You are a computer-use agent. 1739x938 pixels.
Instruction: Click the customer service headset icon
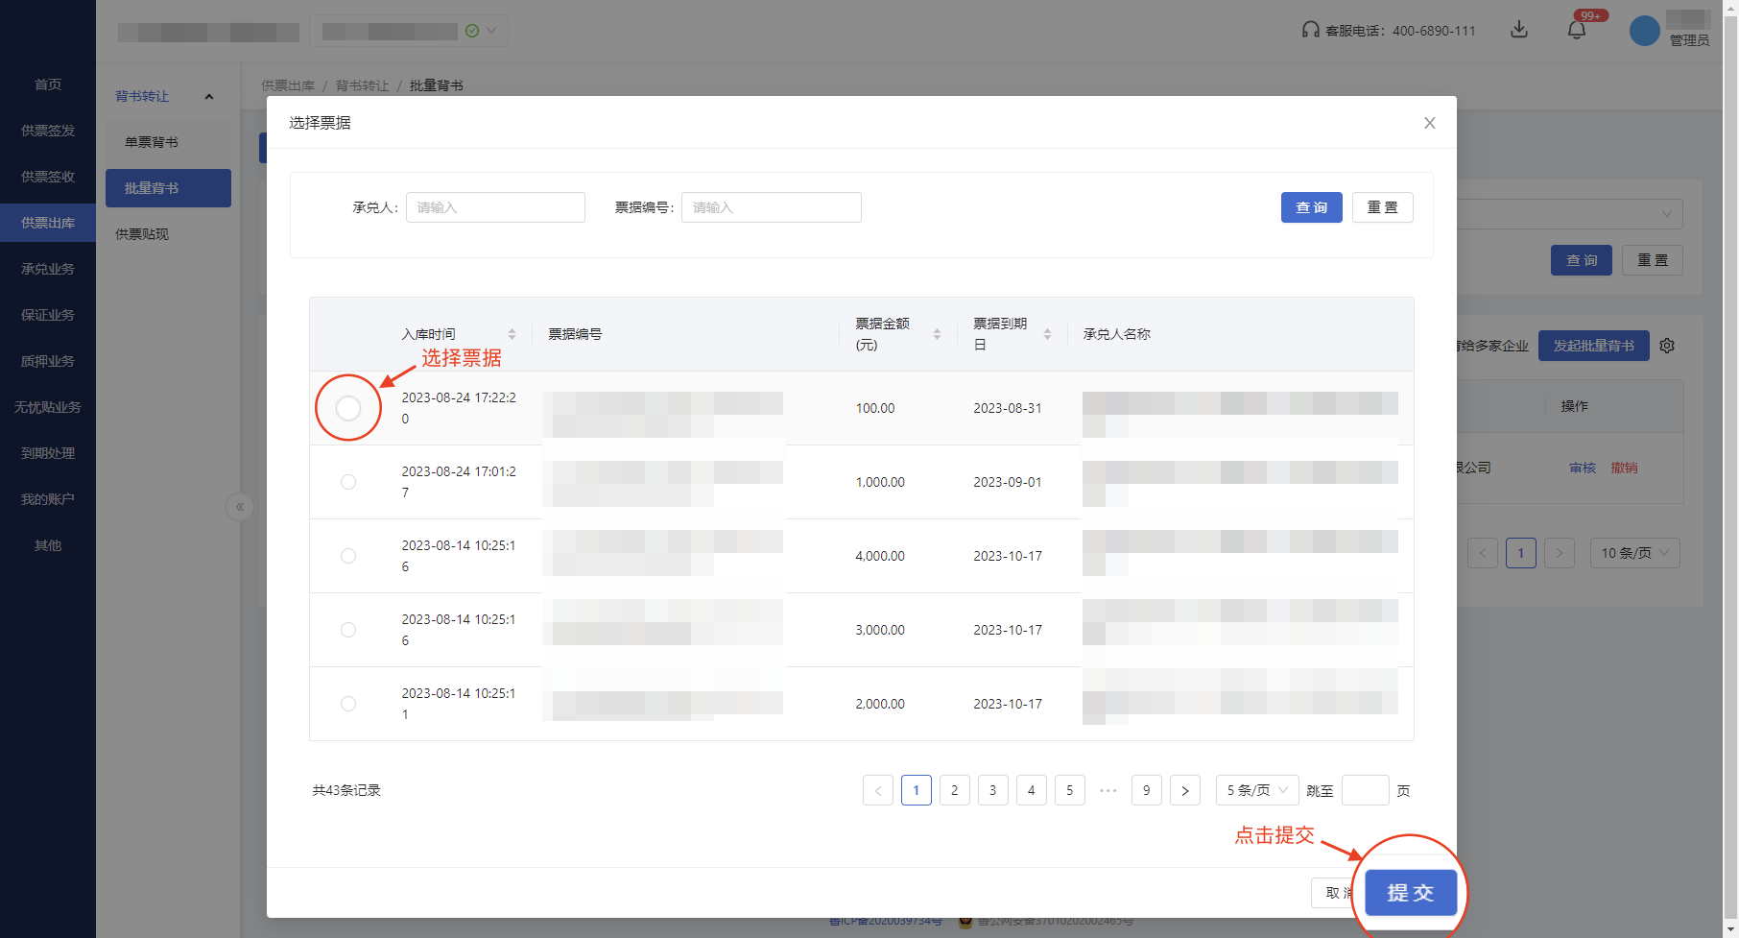[1308, 30]
